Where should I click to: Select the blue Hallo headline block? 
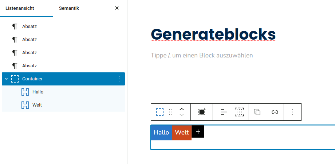tap(161, 132)
